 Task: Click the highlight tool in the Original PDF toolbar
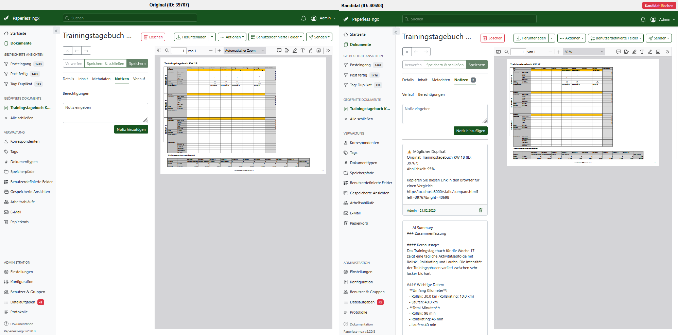tap(295, 51)
